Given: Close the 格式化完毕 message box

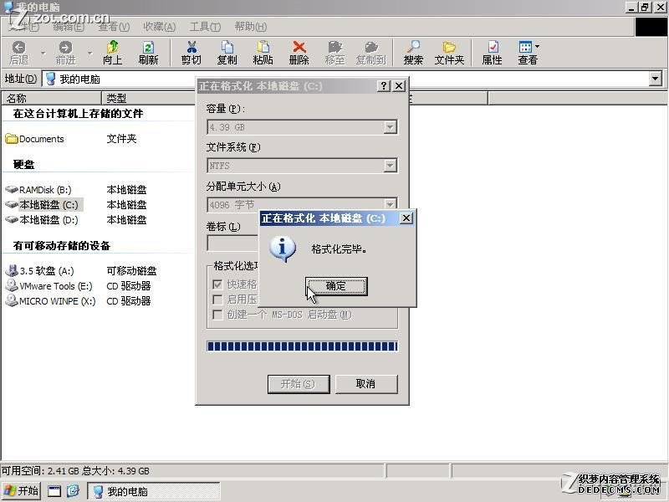Looking at the screenshot, I should (406, 218).
